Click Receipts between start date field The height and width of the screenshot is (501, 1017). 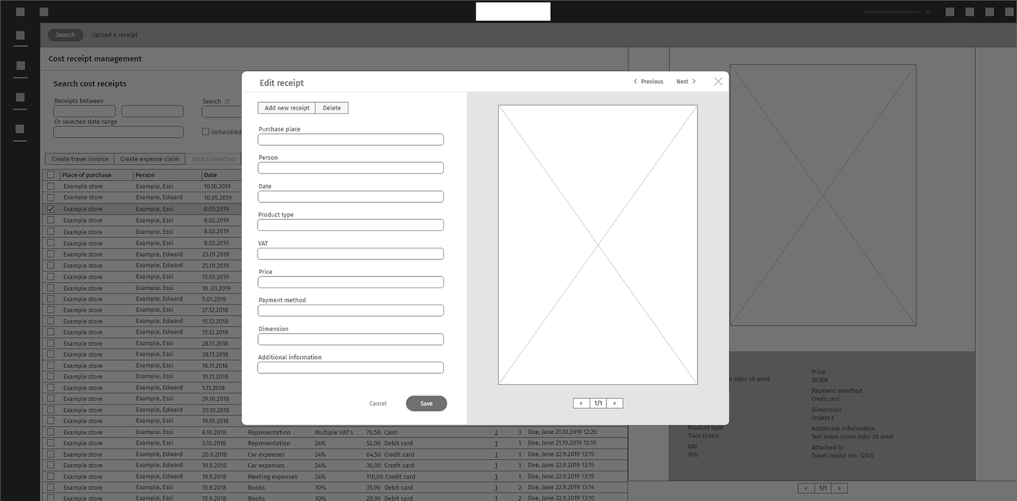(x=84, y=111)
